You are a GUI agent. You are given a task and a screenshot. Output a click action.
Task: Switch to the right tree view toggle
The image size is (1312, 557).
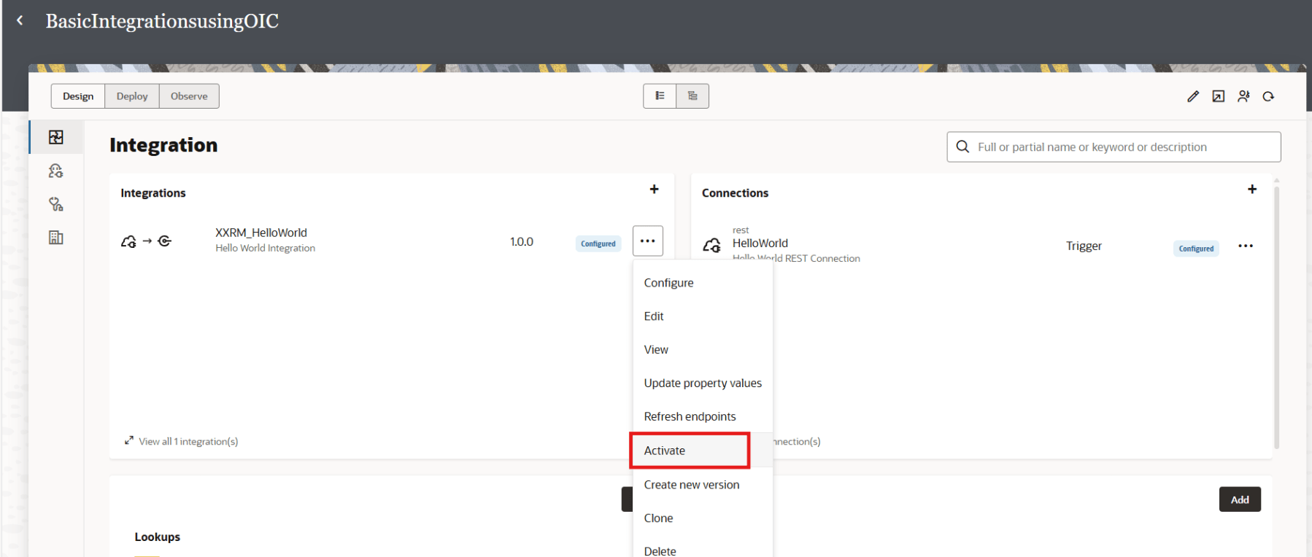pyautogui.click(x=692, y=96)
